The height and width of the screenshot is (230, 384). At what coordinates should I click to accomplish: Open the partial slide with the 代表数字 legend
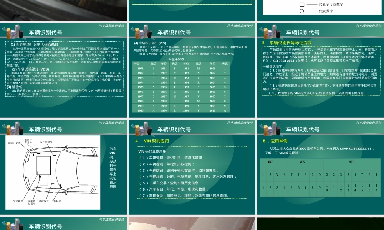click(321, 10)
